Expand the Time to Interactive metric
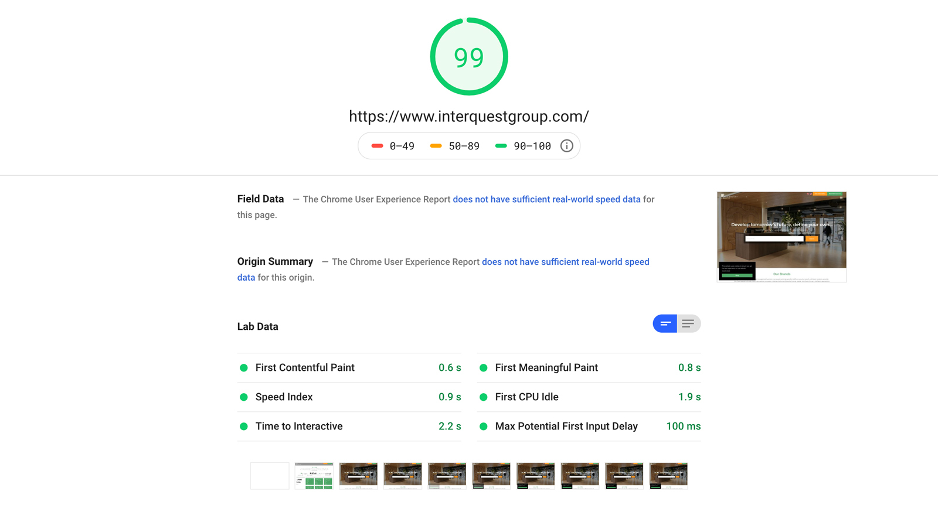Screen dimensions: 938x508 pos(349,427)
